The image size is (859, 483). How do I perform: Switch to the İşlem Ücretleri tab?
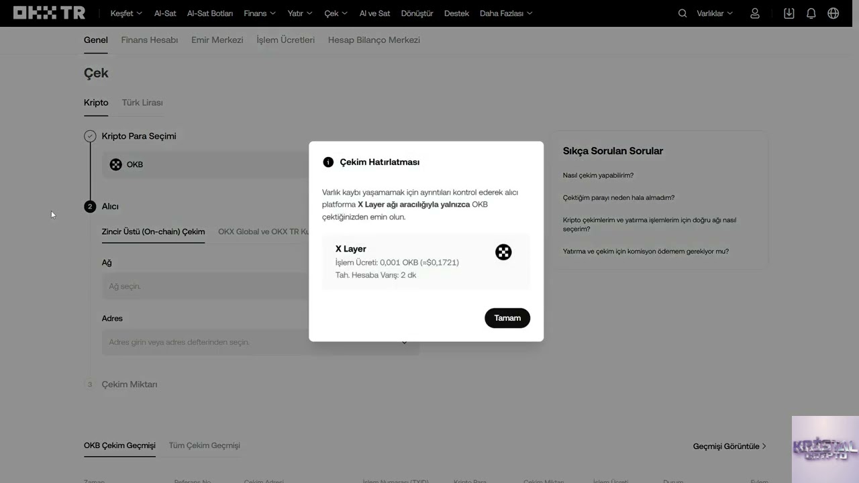pyautogui.click(x=286, y=40)
